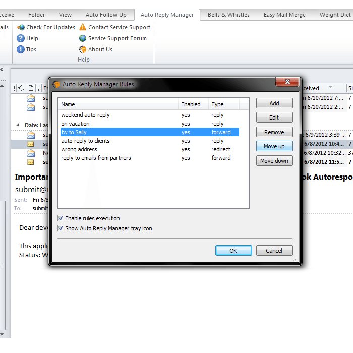Screen dimensions: 353x353
Task: Click the Check For Updates globe icon
Action: [x=21, y=27]
